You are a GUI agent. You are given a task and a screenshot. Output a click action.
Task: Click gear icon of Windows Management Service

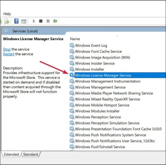pyautogui.click(x=72, y=87)
